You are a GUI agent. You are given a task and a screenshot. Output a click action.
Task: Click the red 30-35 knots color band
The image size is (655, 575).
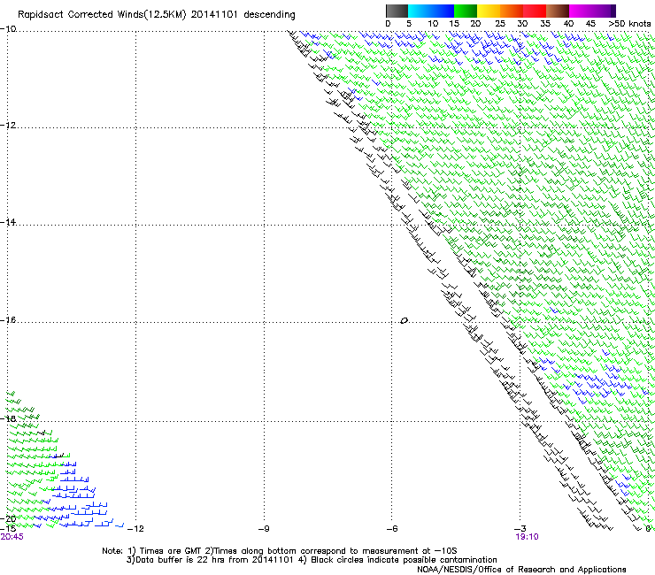[535, 11]
